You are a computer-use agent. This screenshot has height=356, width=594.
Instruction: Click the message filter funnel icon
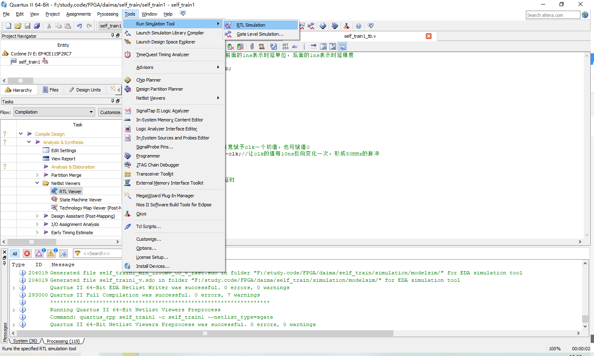[77, 253]
